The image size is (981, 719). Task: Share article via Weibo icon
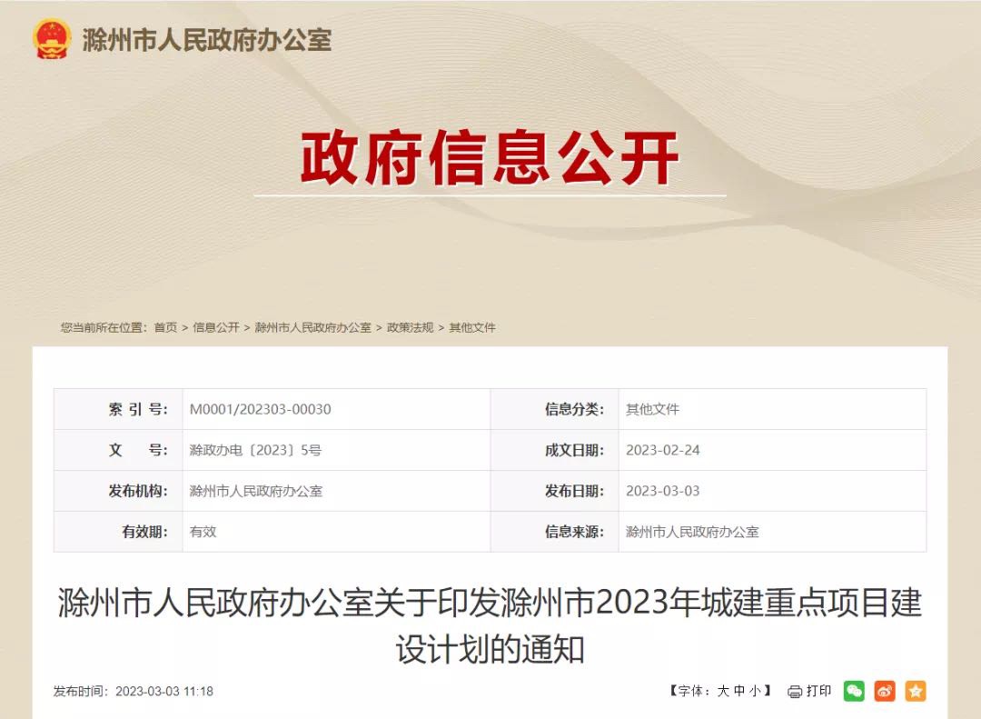click(885, 691)
